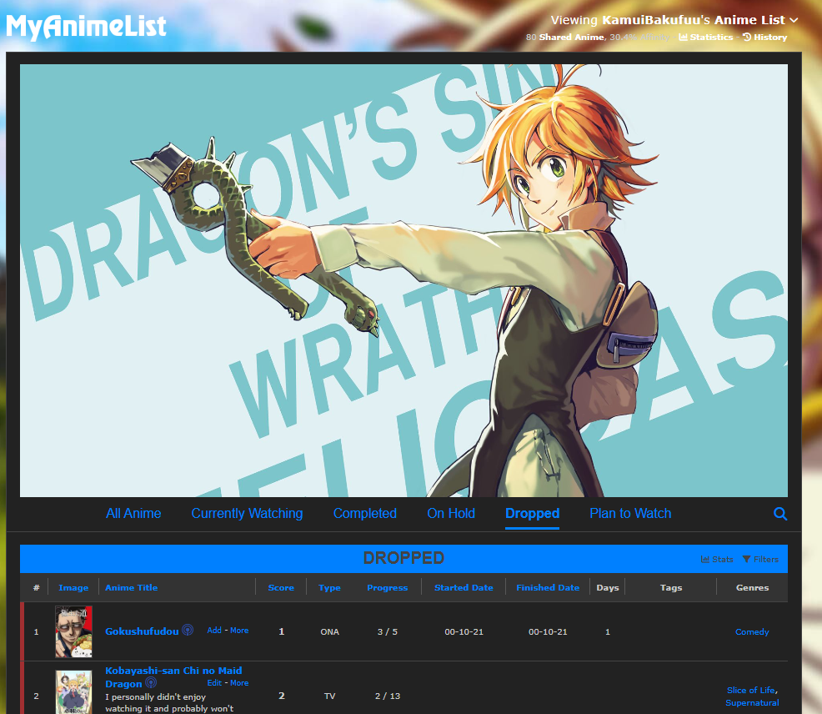Switch to All Anime tab
The image size is (822, 714).
point(133,513)
